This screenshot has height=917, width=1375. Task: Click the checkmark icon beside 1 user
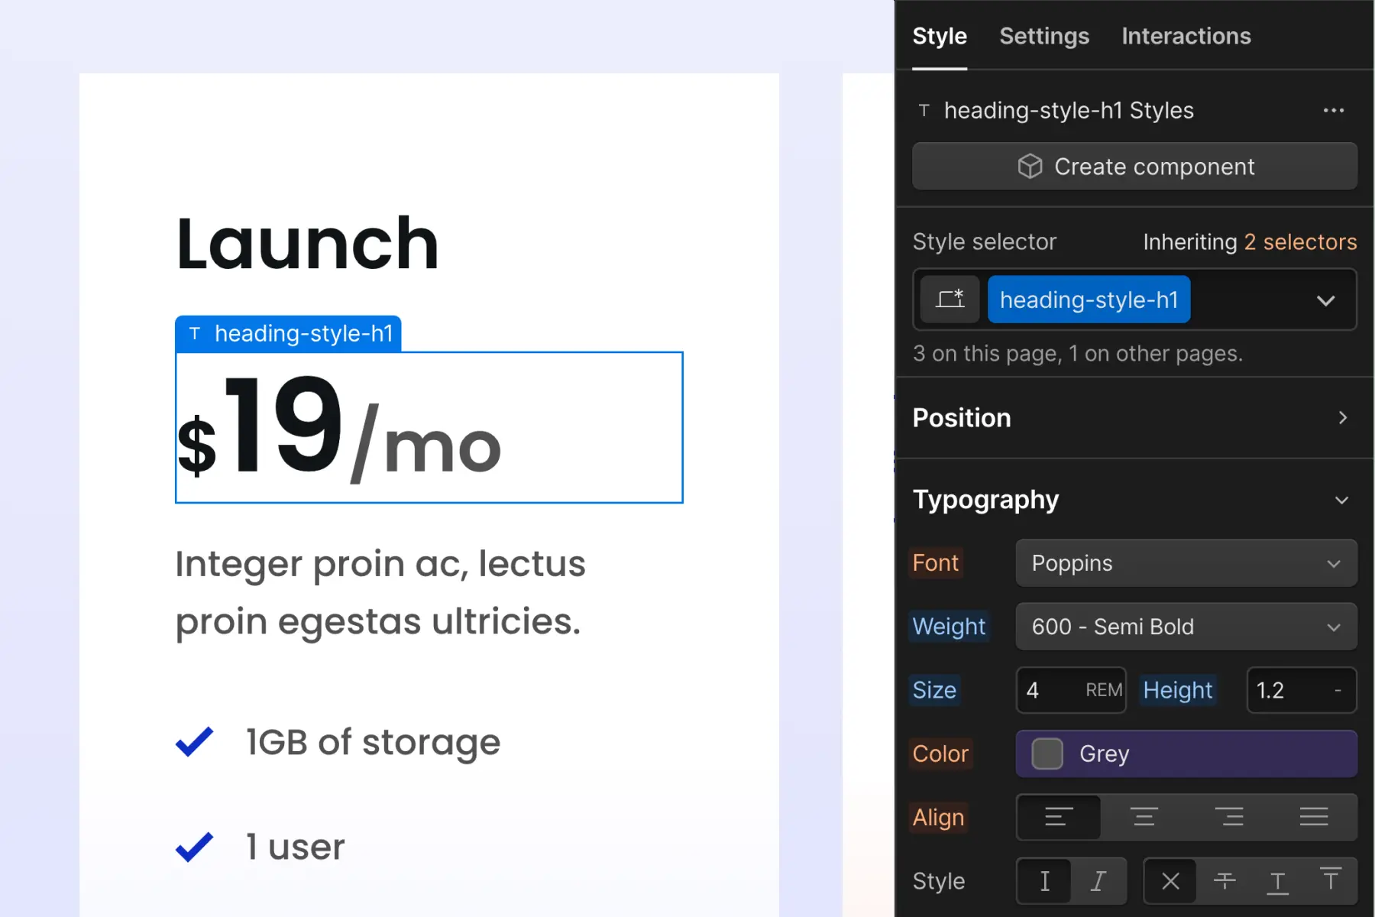pyautogui.click(x=194, y=846)
